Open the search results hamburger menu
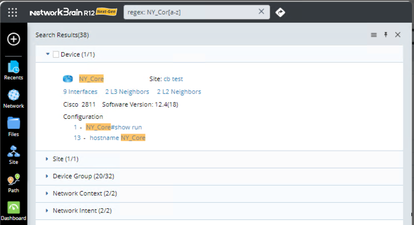The height and width of the screenshot is (225, 414). [374, 35]
